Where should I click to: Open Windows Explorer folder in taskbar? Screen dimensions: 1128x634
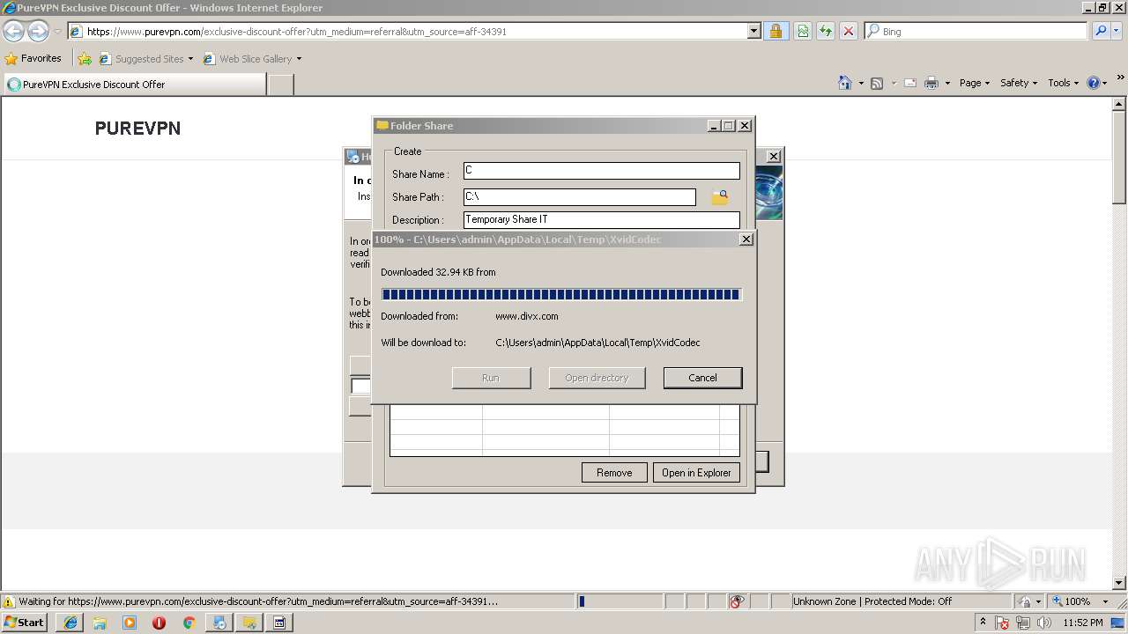click(100, 623)
